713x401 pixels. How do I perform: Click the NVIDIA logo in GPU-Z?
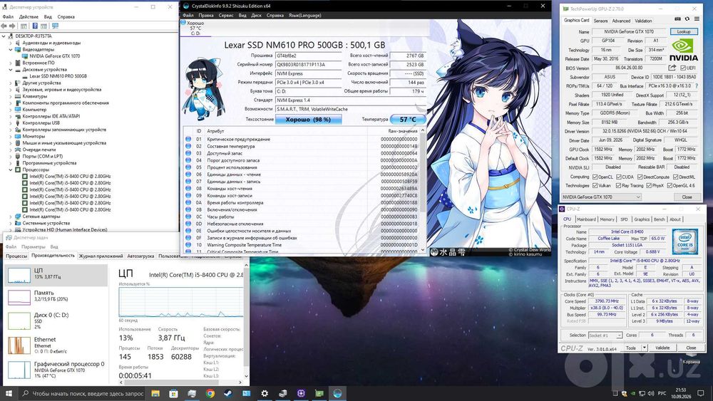(x=684, y=50)
